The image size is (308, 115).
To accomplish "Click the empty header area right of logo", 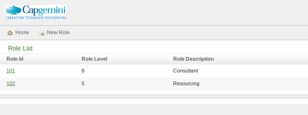I will [187, 12].
